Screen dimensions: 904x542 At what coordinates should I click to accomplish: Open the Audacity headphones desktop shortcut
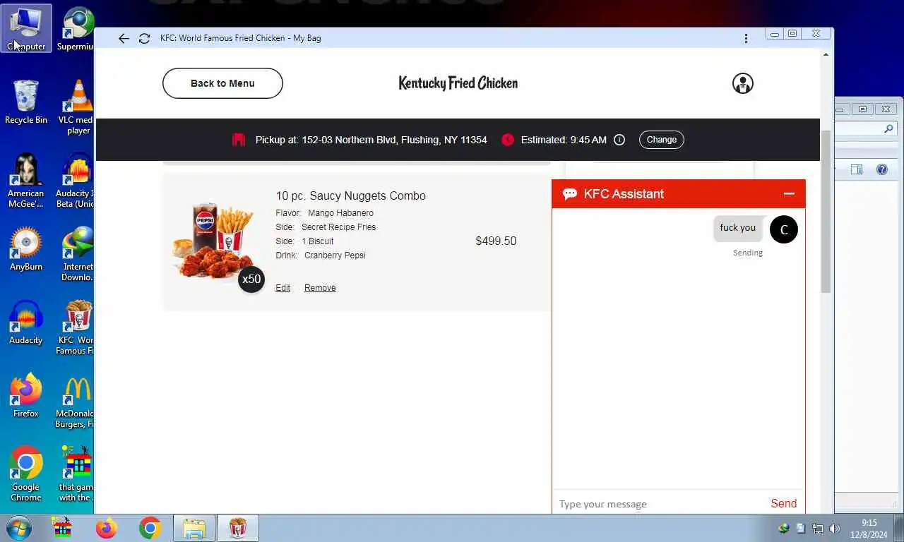tap(26, 323)
